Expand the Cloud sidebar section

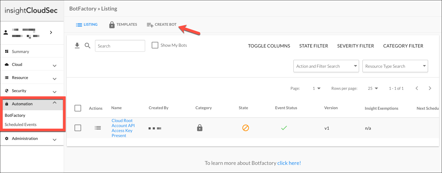(55, 66)
